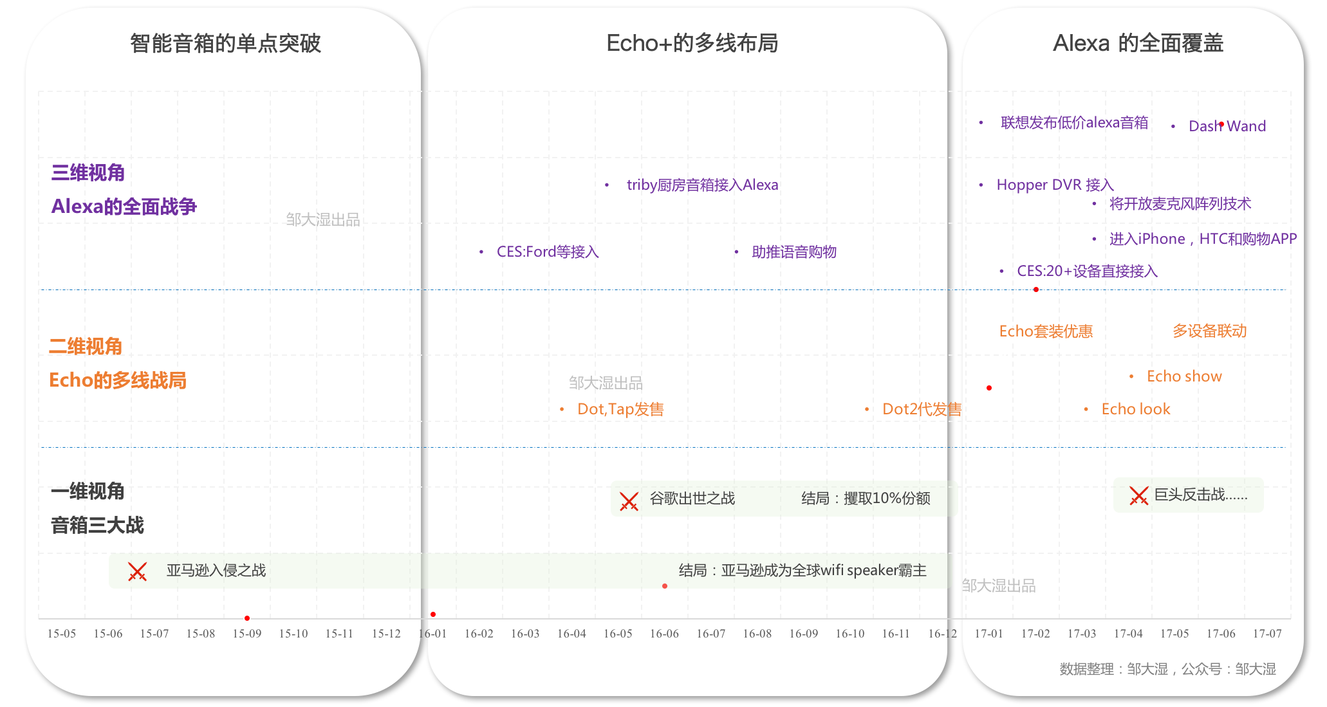Viewport: 1327px width, 707px height.
Task: Select the CES:Ford等接入 event
Action: point(548,252)
